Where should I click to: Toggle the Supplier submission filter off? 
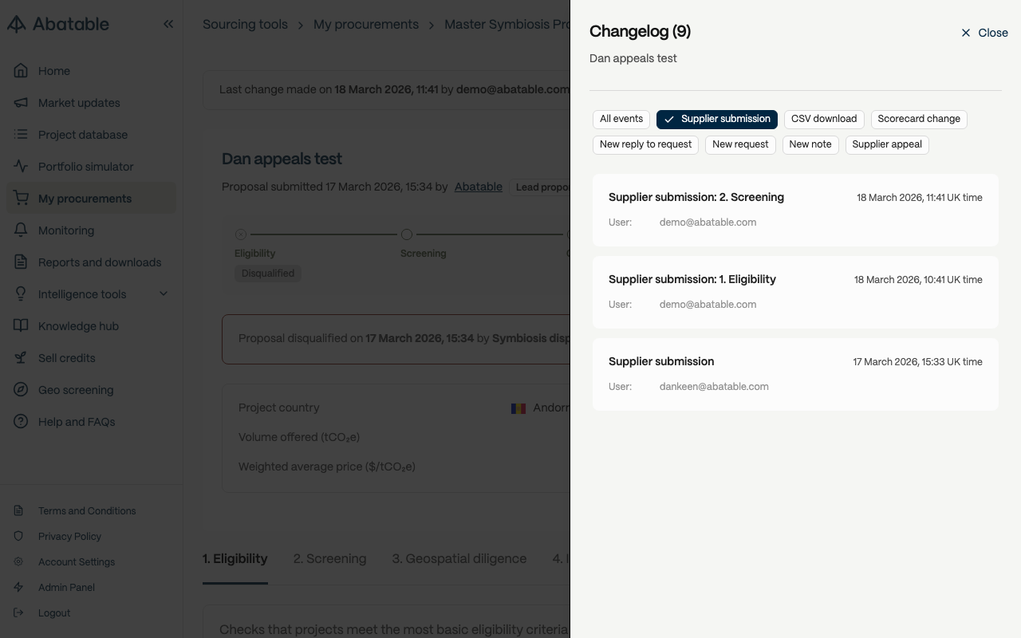(716, 120)
